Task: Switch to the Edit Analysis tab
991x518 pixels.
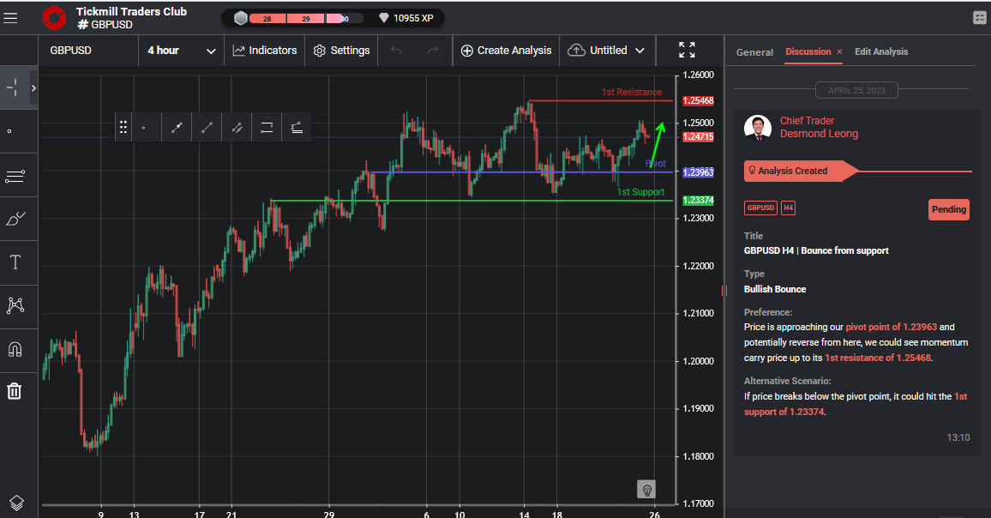Action: coord(881,51)
